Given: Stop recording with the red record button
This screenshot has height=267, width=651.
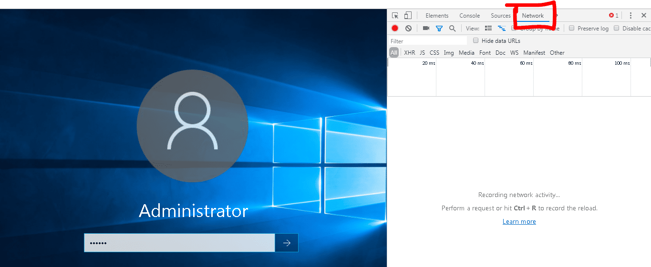Looking at the screenshot, I should click(395, 29).
